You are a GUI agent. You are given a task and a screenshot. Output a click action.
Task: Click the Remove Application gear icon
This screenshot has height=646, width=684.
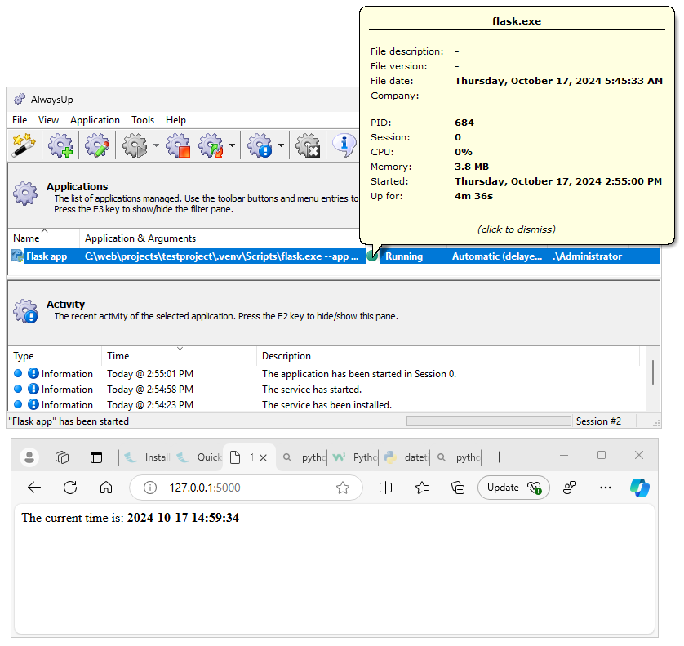[307, 146]
